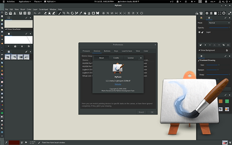The width and height of the screenshot is (232, 145).
Task: Click the OK button in Preferences
Action: 152,112
